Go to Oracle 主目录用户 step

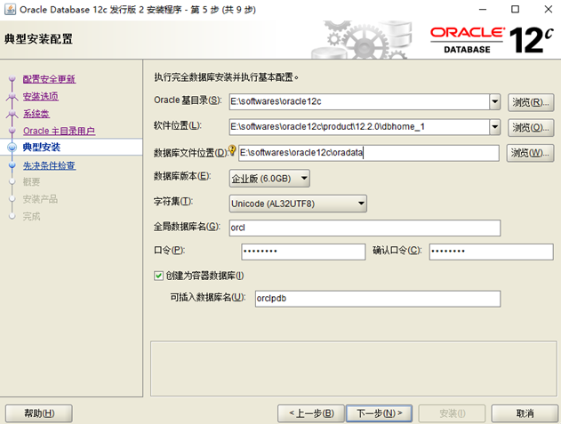pyautogui.click(x=59, y=131)
